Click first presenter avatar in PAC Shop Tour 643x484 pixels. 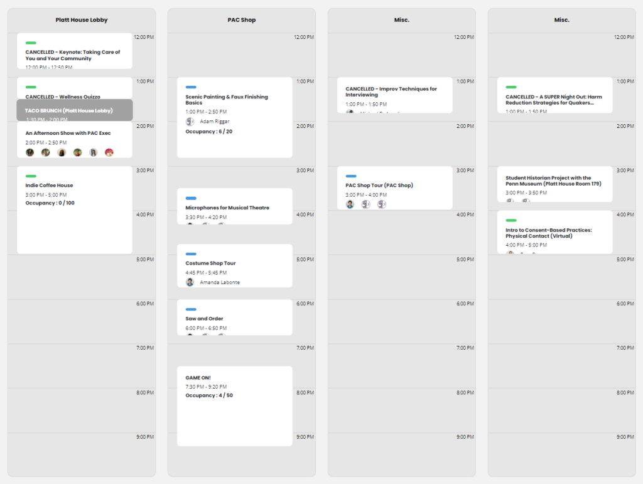(350, 204)
